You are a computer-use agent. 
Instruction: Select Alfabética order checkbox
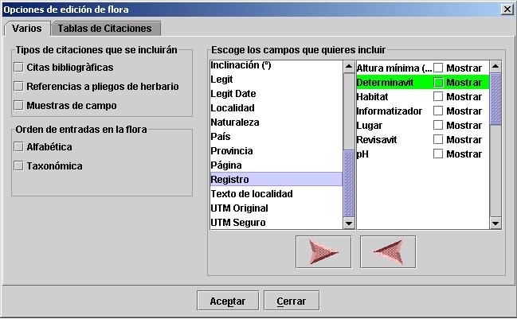pos(19,146)
